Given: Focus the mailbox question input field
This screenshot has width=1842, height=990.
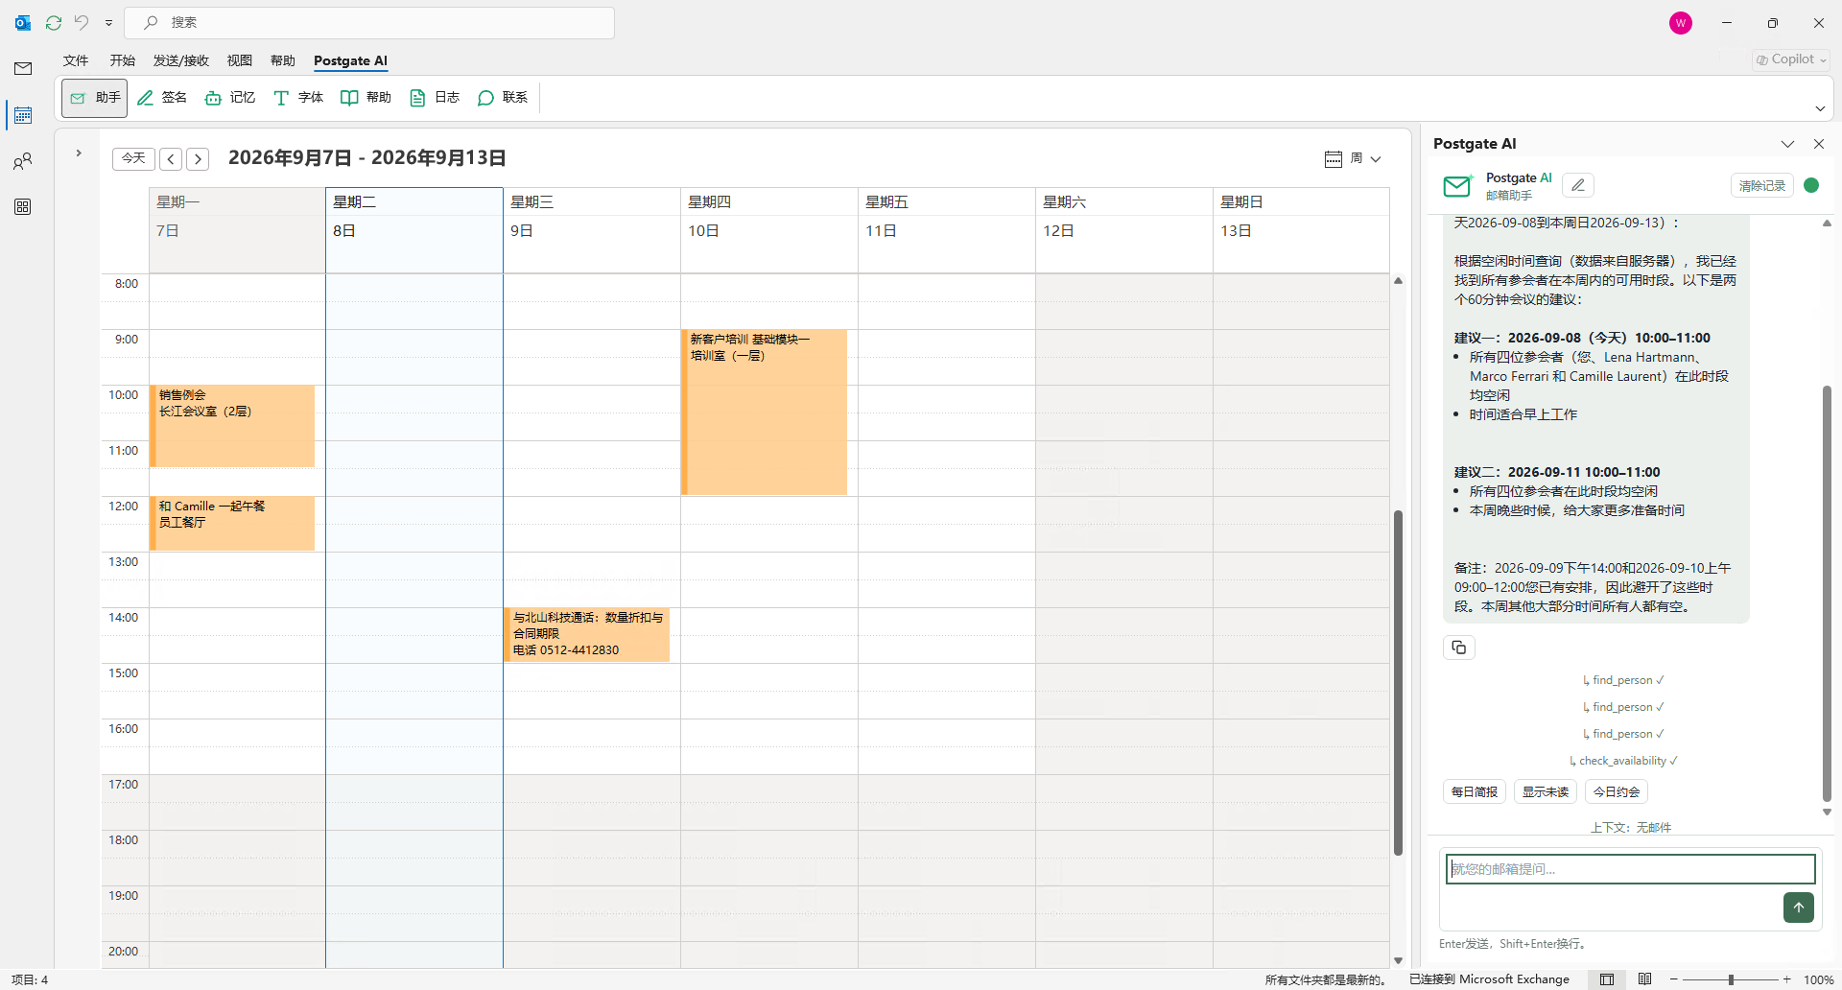Looking at the screenshot, I should (1630, 869).
